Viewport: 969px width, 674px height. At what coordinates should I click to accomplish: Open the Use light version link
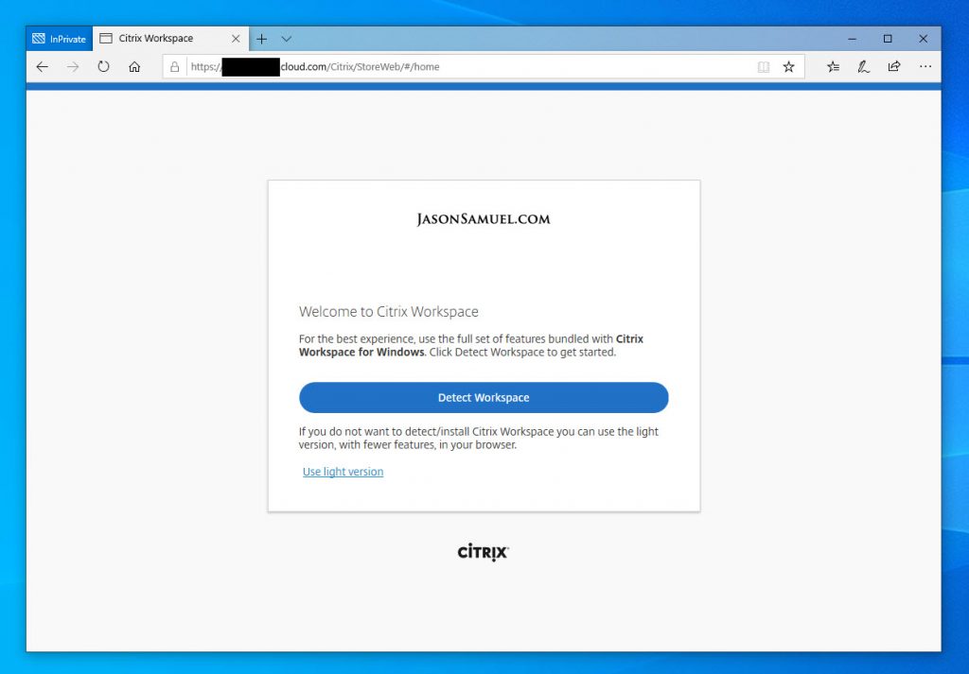pyautogui.click(x=343, y=472)
